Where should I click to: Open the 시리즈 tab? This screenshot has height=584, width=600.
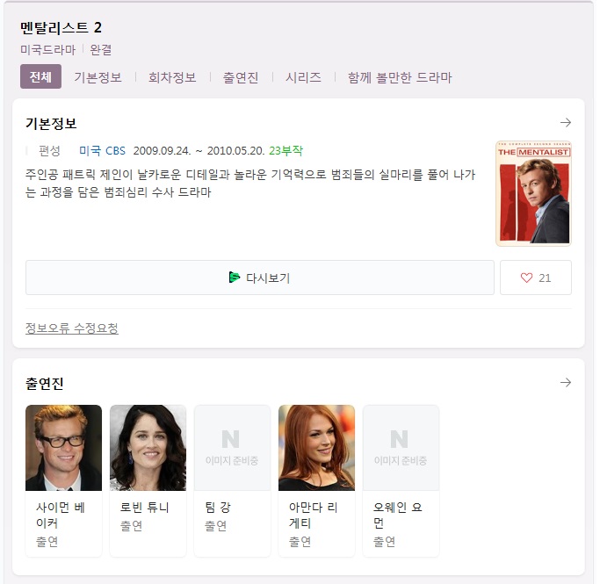pos(303,77)
